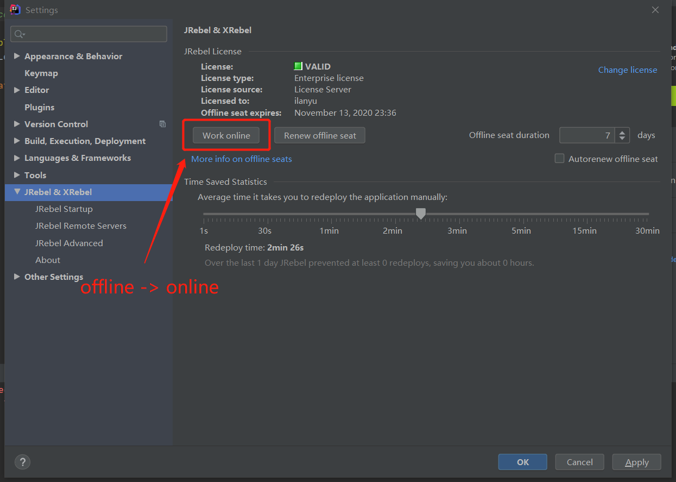Click the 'Enterprise license' text
Viewport: 676px width, 482px height.
pyautogui.click(x=329, y=78)
